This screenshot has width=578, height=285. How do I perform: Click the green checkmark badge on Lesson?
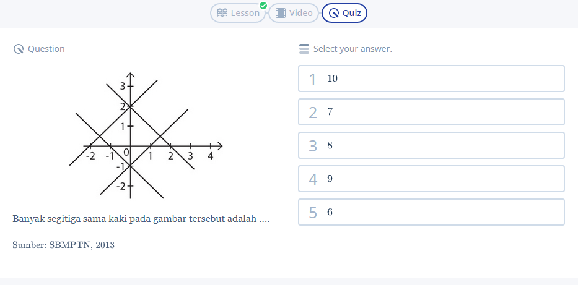coord(263,6)
